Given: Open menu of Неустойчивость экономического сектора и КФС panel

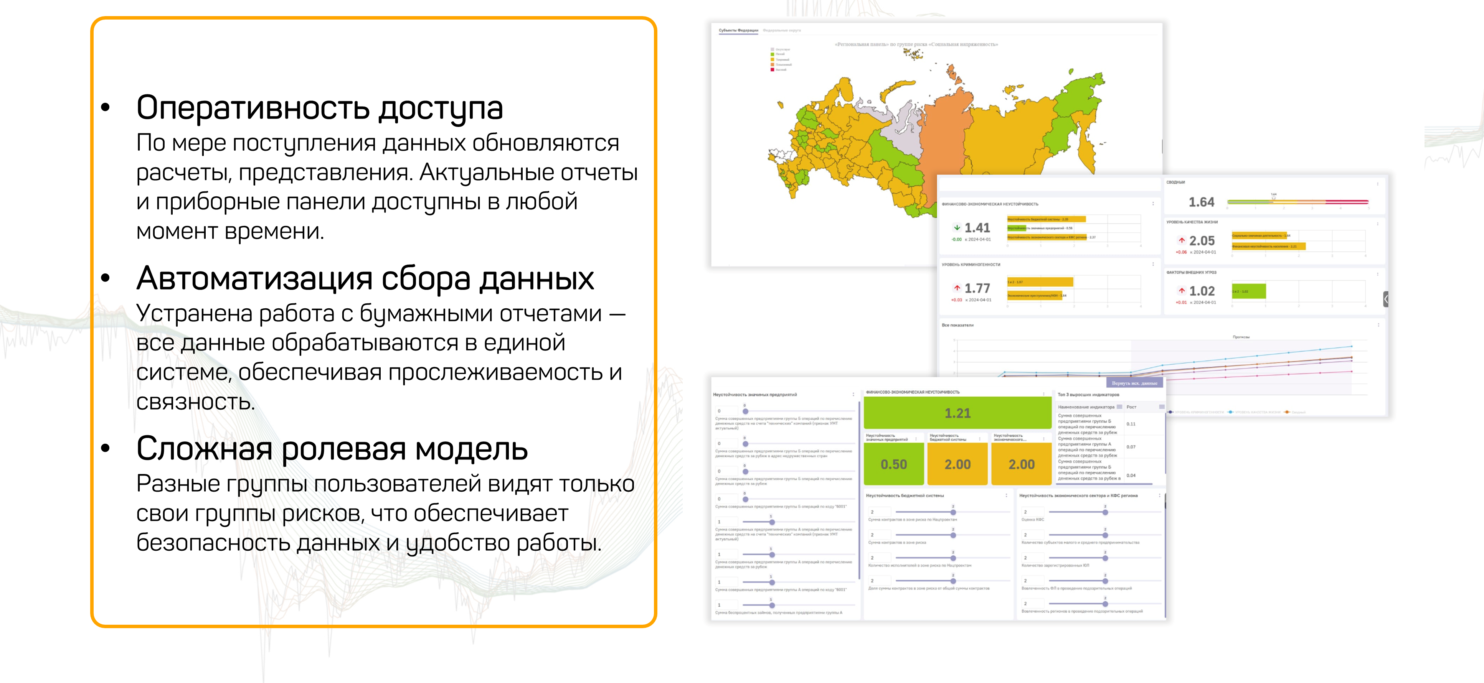Looking at the screenshot, I should coord(1160,495).
